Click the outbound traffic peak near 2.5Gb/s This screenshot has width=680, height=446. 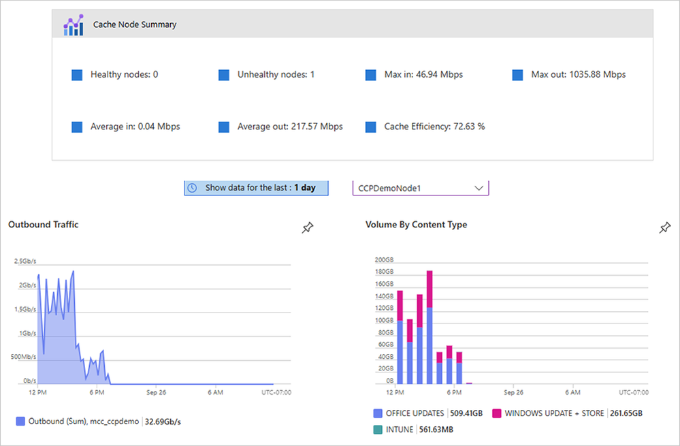[74, 272]
